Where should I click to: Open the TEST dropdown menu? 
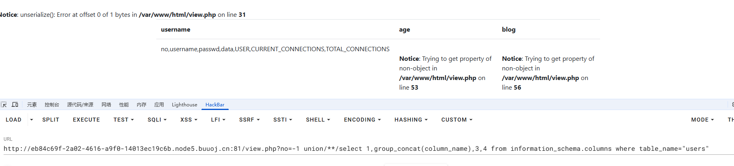124,120
